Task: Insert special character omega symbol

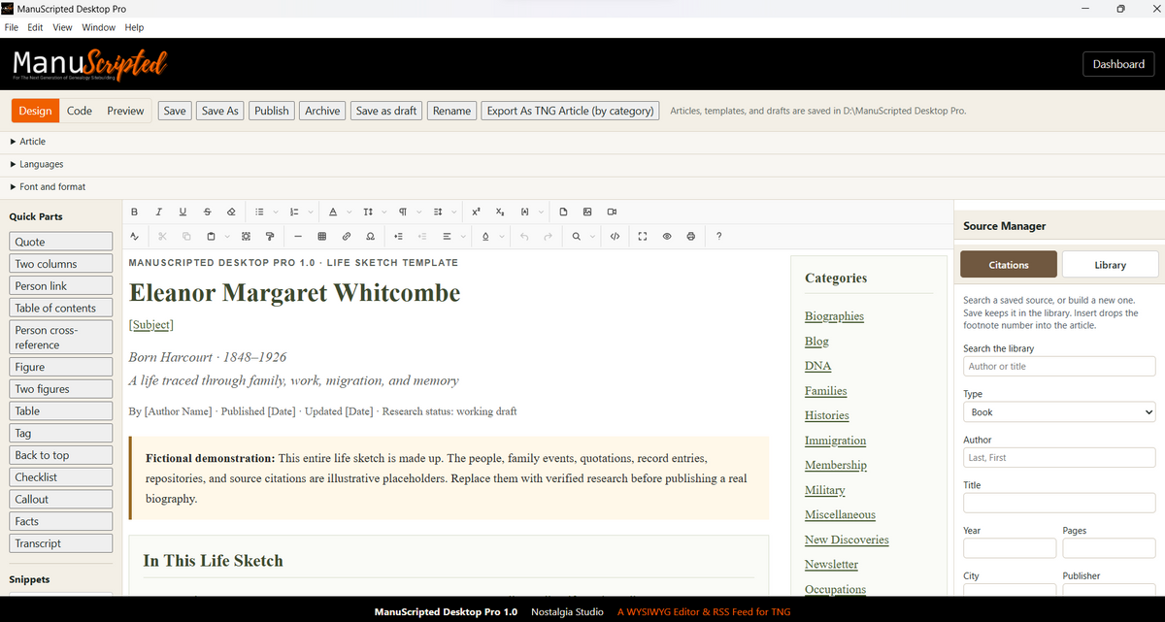Action: [370, 236]
